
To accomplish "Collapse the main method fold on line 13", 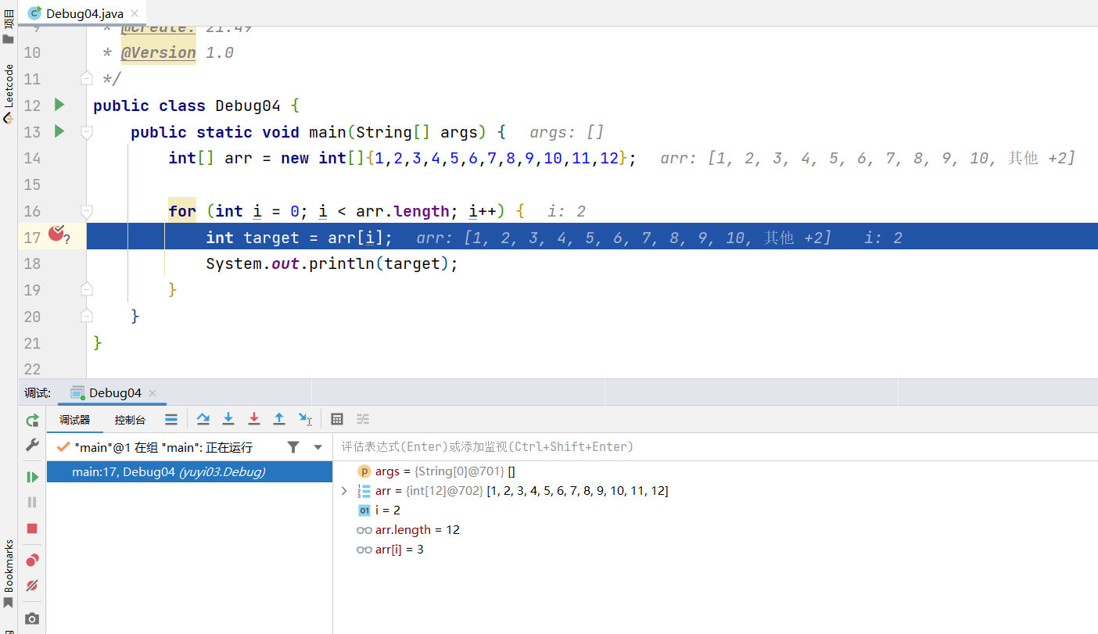I will pyautogui.click(x=87, y=131).
